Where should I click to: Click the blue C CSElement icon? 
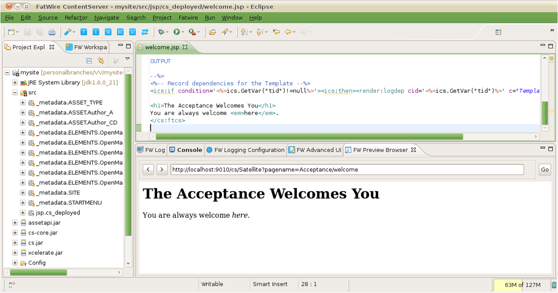[96, 32]
